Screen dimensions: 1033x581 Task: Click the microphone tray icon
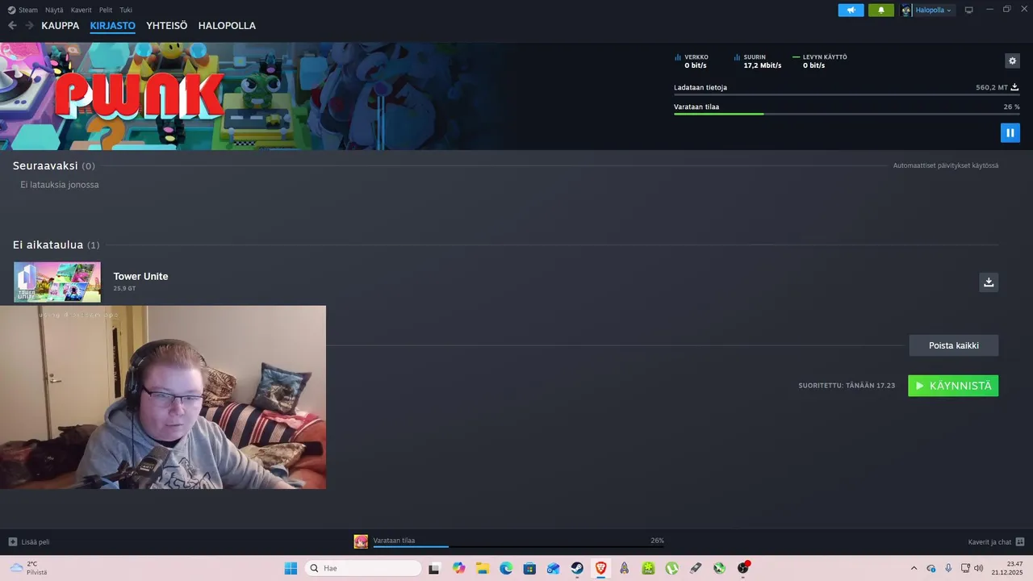click(948, 568)
